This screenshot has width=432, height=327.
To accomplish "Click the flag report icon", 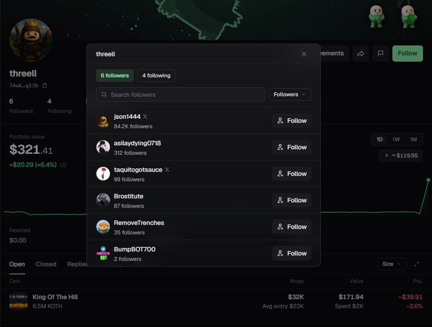I will (x=381, y=54).
